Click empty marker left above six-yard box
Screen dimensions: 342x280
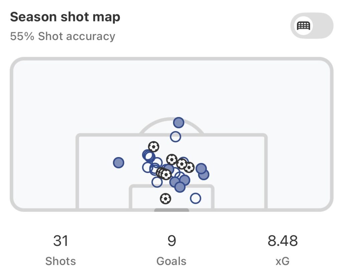click(157, 182)
